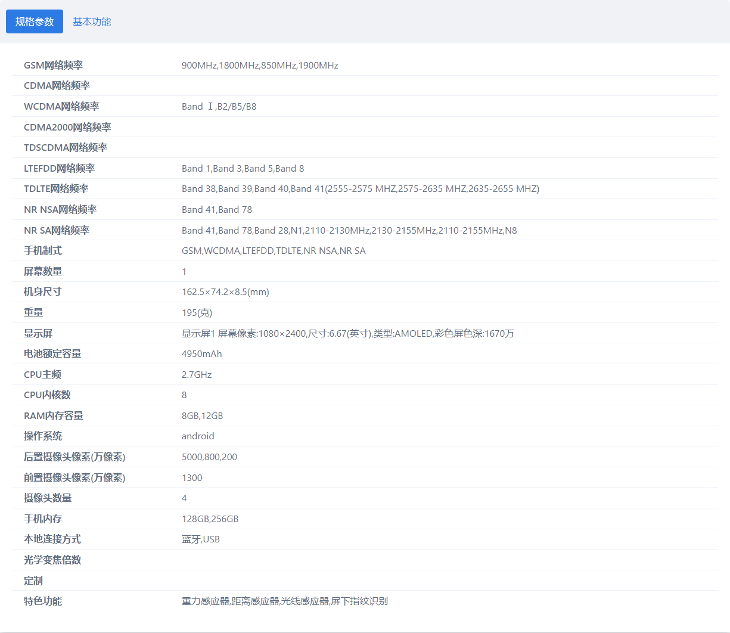Select the 特色功能 label
Image resolution: width=730 pixels, height=633 pixels.
[43, 601]
